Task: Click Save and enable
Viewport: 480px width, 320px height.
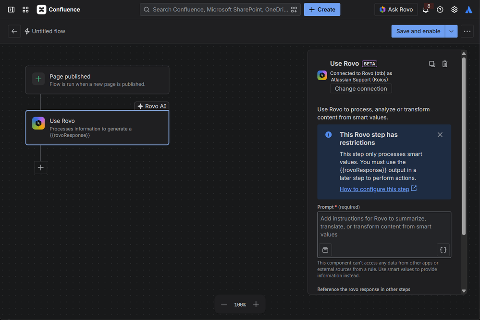Action: (418, 31)
